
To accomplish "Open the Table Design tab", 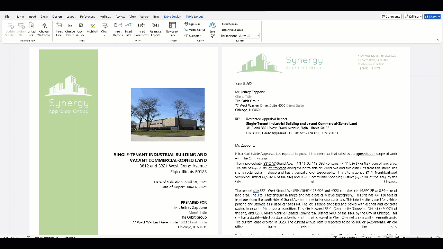I will [172, 17].
